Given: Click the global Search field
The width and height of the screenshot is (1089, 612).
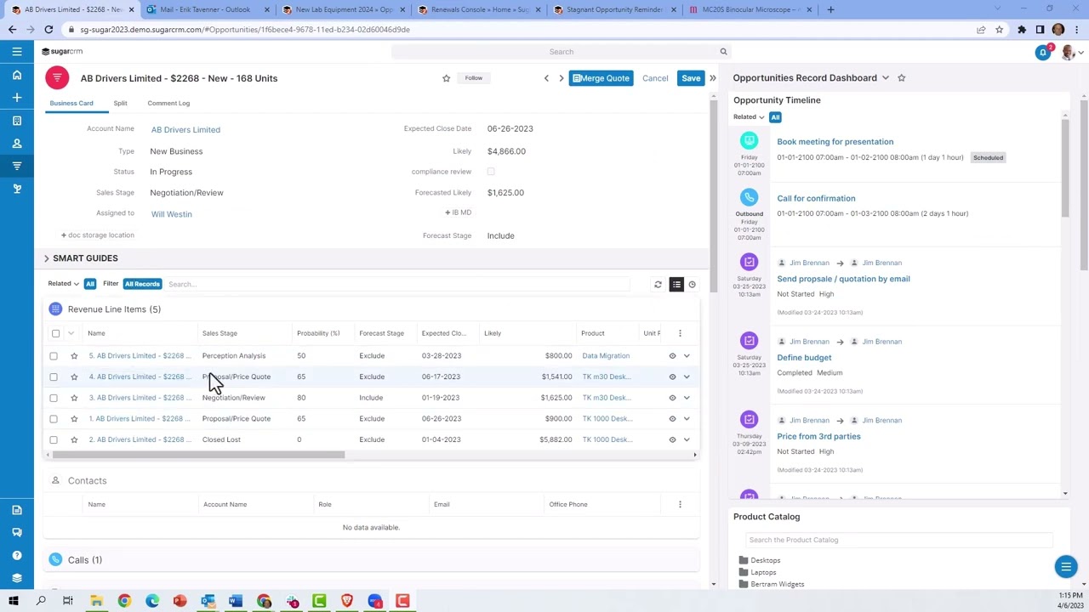Looking at the screenshot, I should [x=562, y=52].
